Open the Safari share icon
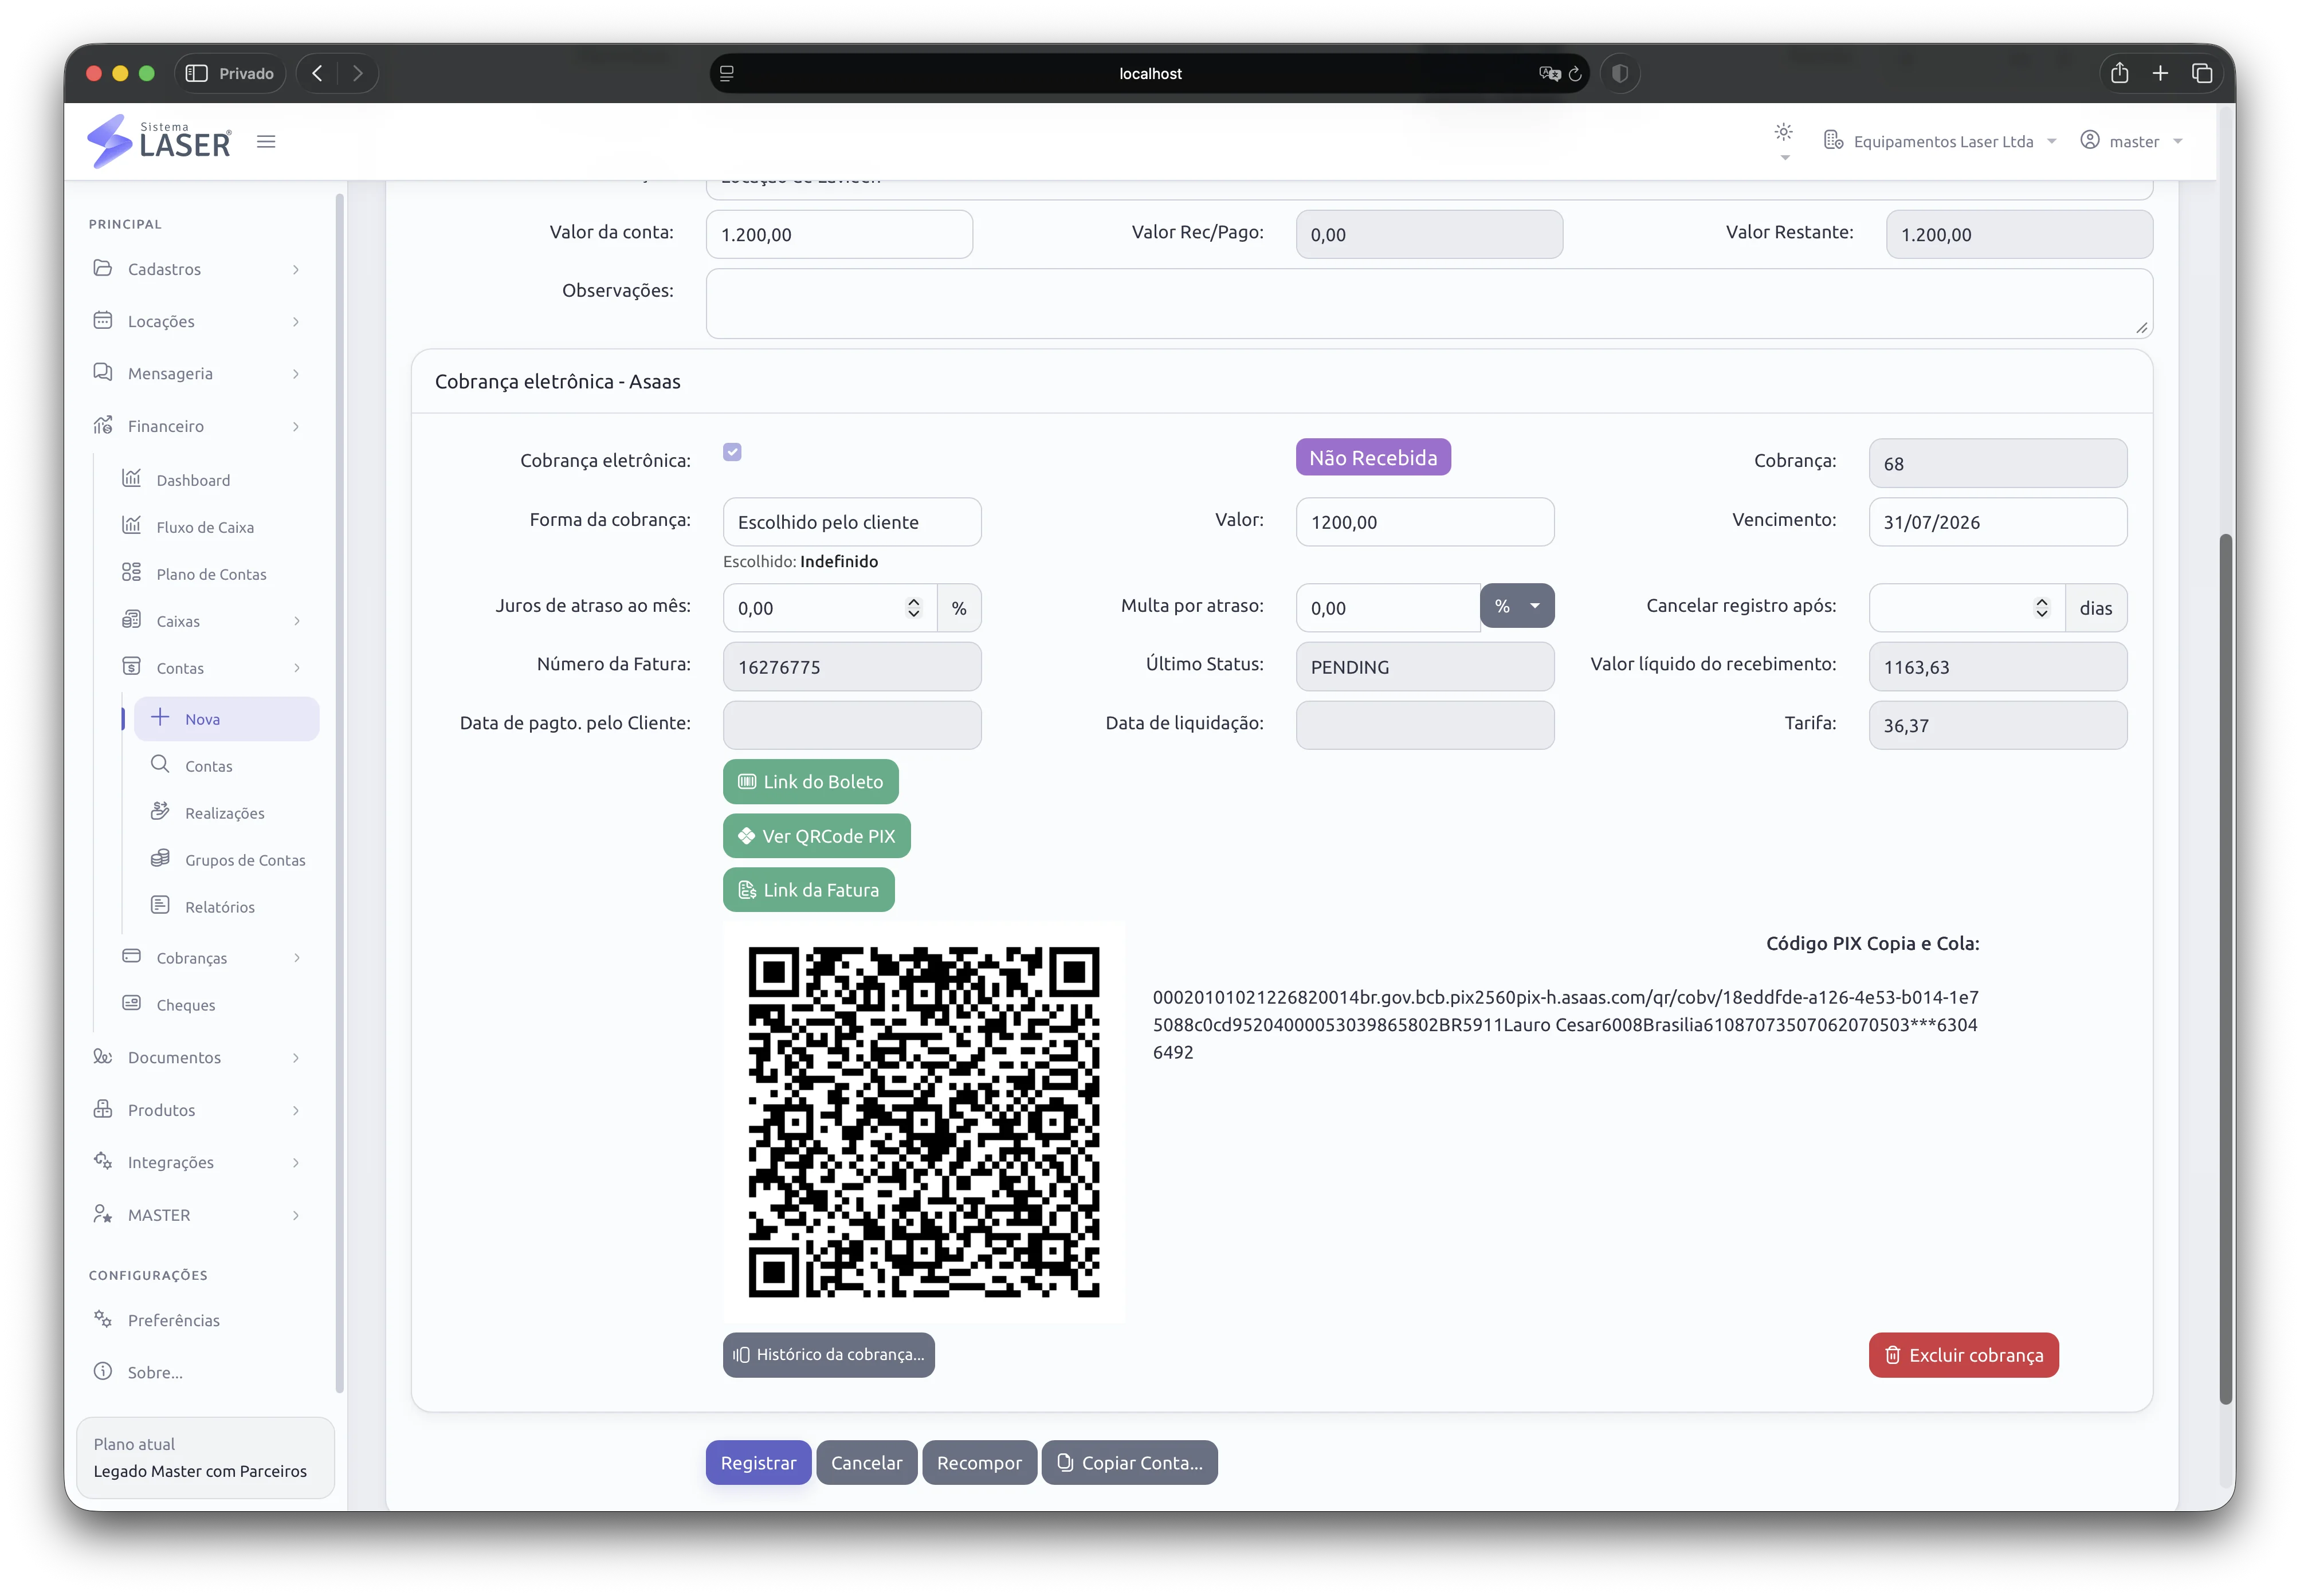Image resolution: width=2300 pixels, height=1596 pixels. pyautogui.click(x=2119, y=73)
